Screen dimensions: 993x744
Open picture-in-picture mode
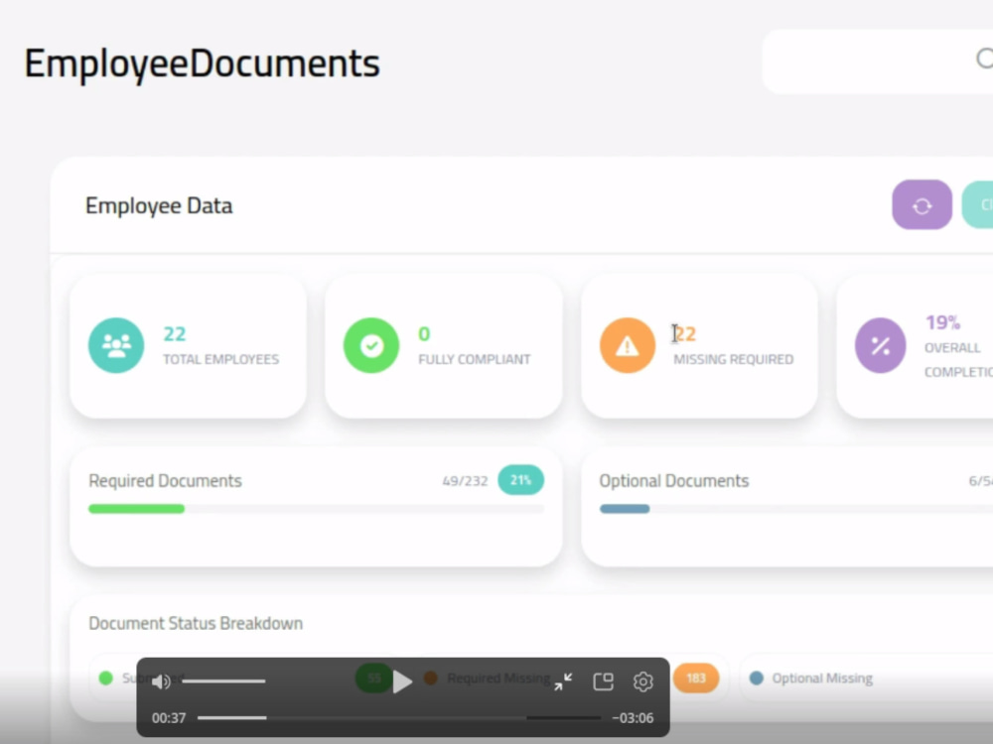[x=603, y=682]
